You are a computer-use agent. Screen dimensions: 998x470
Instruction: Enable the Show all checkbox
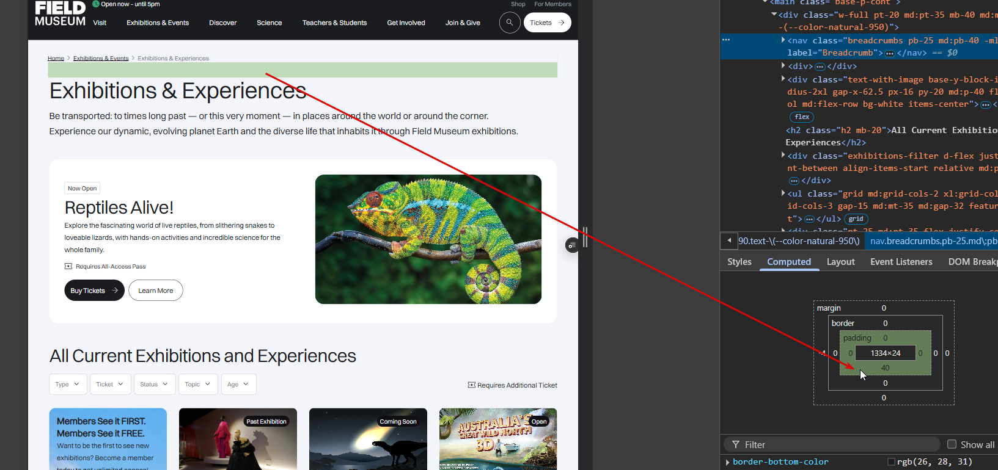(x=952, y=444)
